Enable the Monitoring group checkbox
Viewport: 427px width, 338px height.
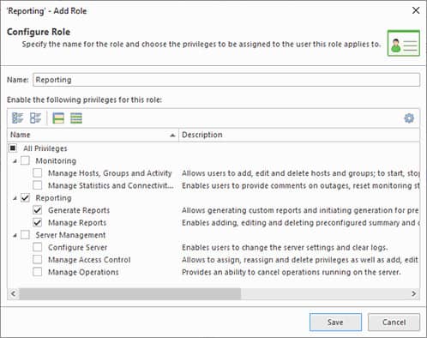click(25, 160)
